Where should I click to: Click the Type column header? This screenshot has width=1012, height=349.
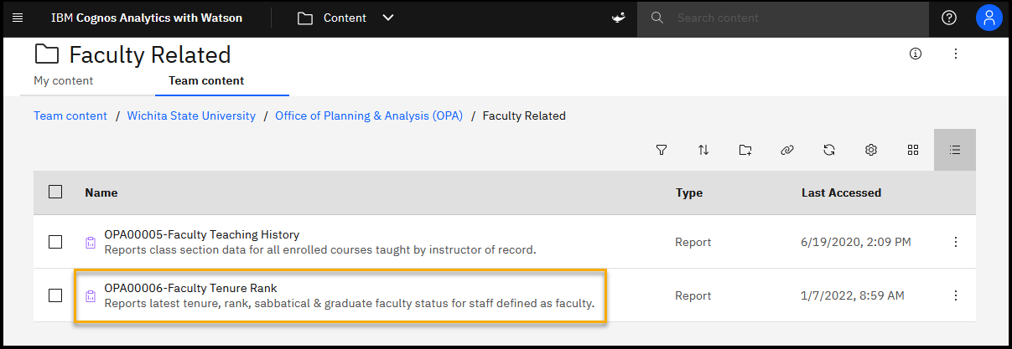(689, 192)
